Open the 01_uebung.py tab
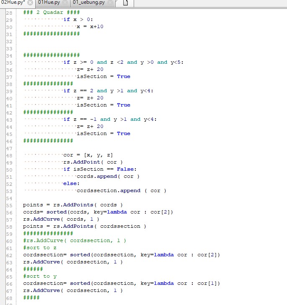The height and width of the screenshot is (305, 287). tap(88, 3)
